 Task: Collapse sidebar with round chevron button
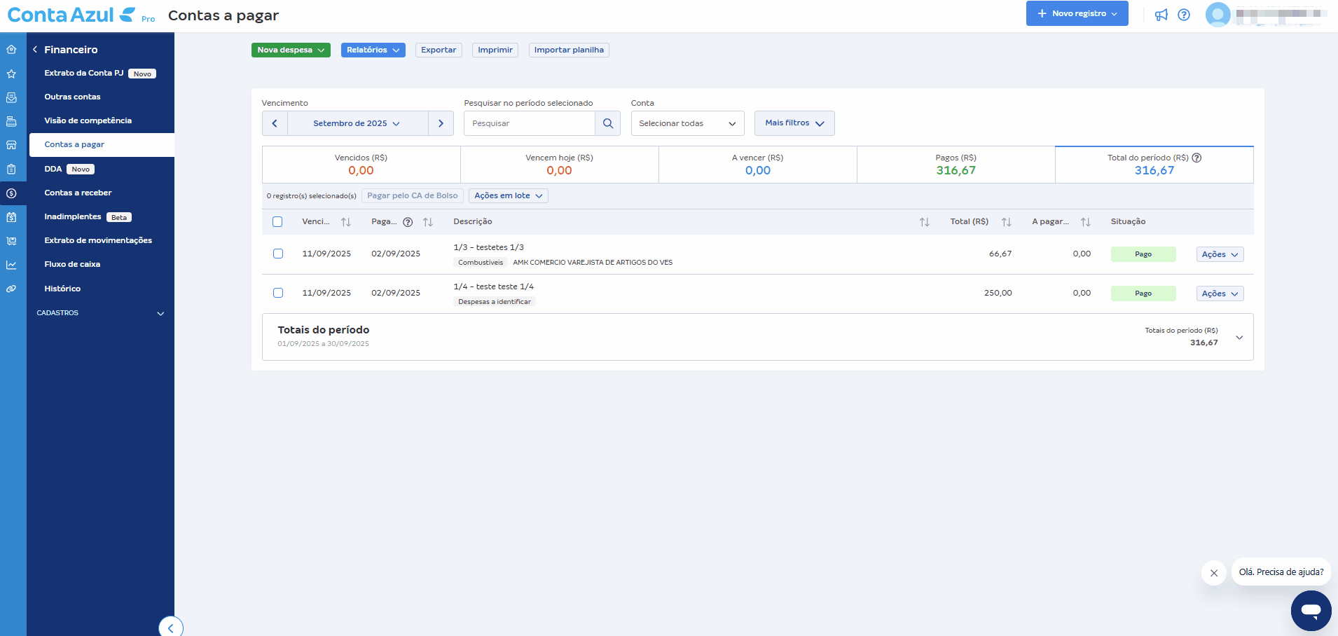[x=170, y=628]
